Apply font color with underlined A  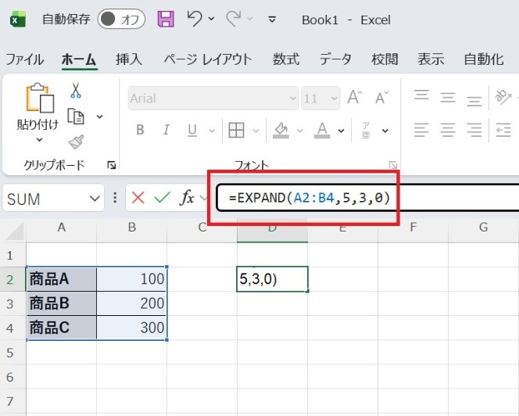(x=322, y=130)
